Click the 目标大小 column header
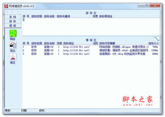This screenshot has height=117, width=165. 154,43
